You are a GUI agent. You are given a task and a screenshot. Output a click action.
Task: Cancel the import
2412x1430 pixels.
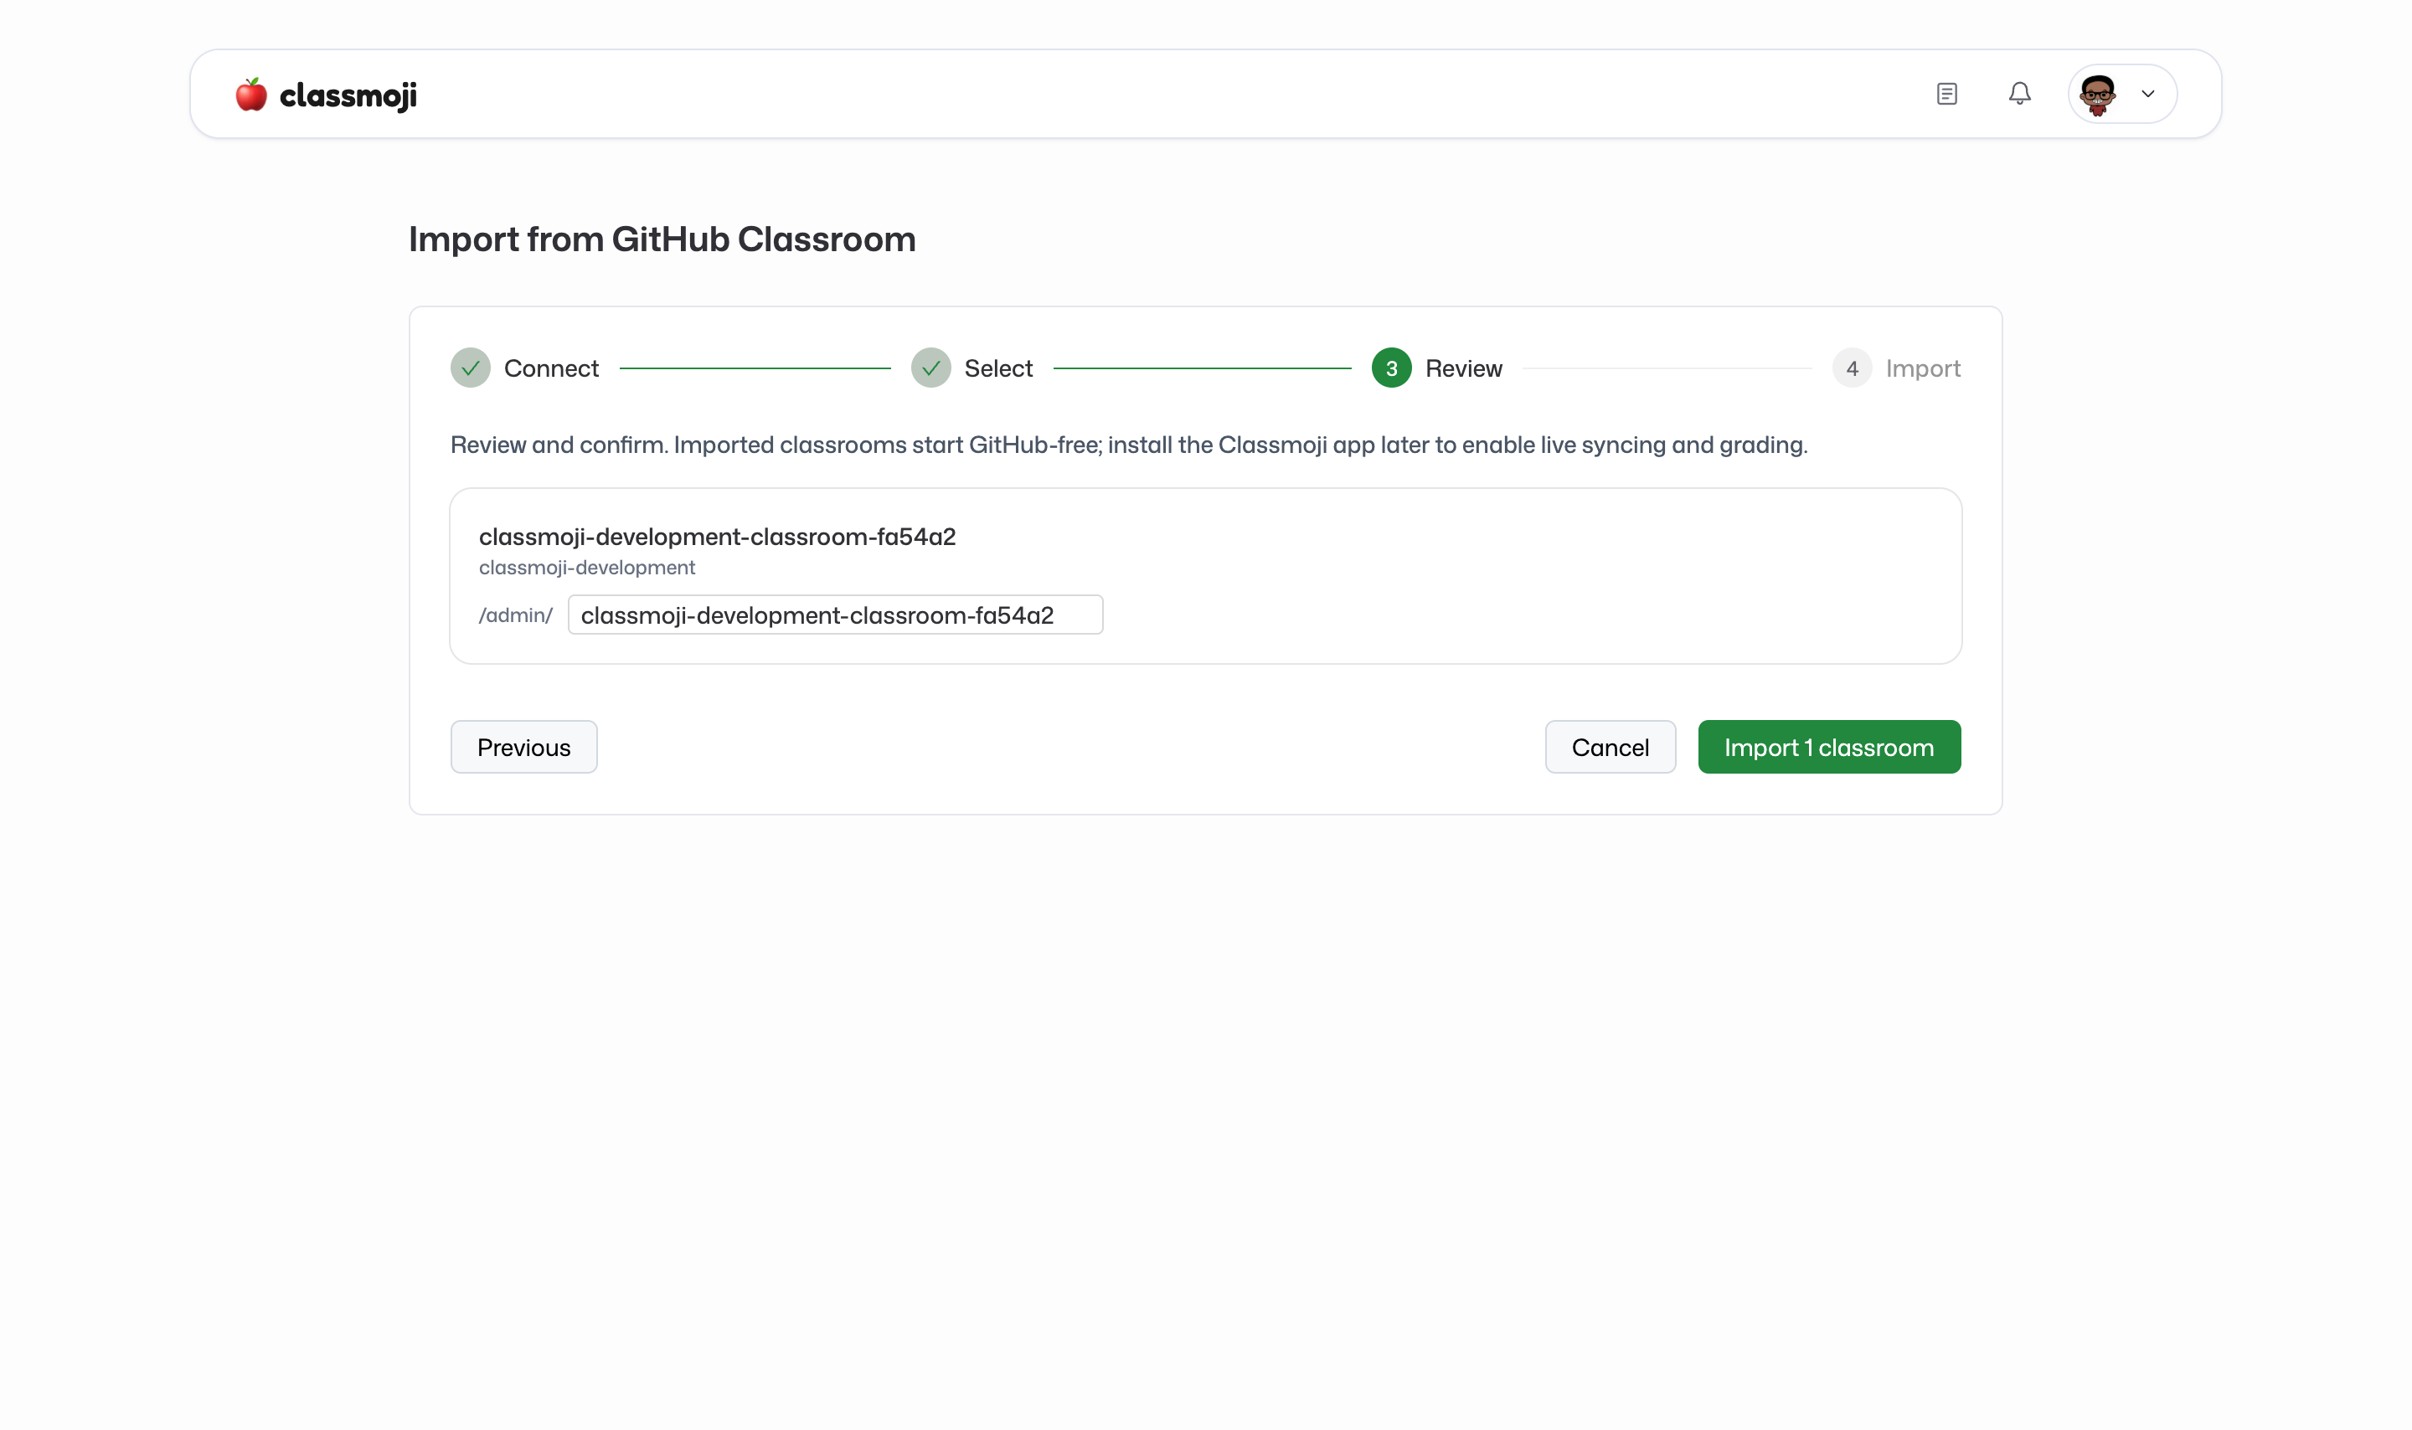click(x=1611, y=747)
